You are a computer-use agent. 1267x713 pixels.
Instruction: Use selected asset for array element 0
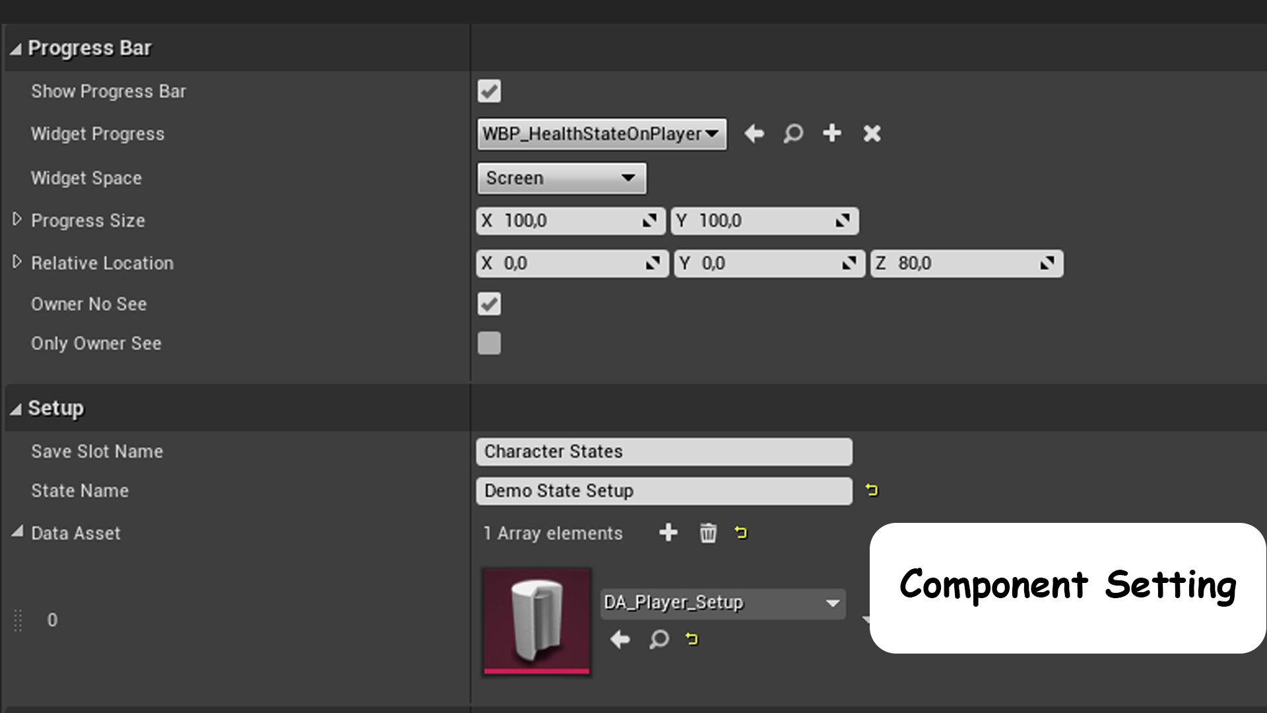pyautogui.click(x=619, y=639)
